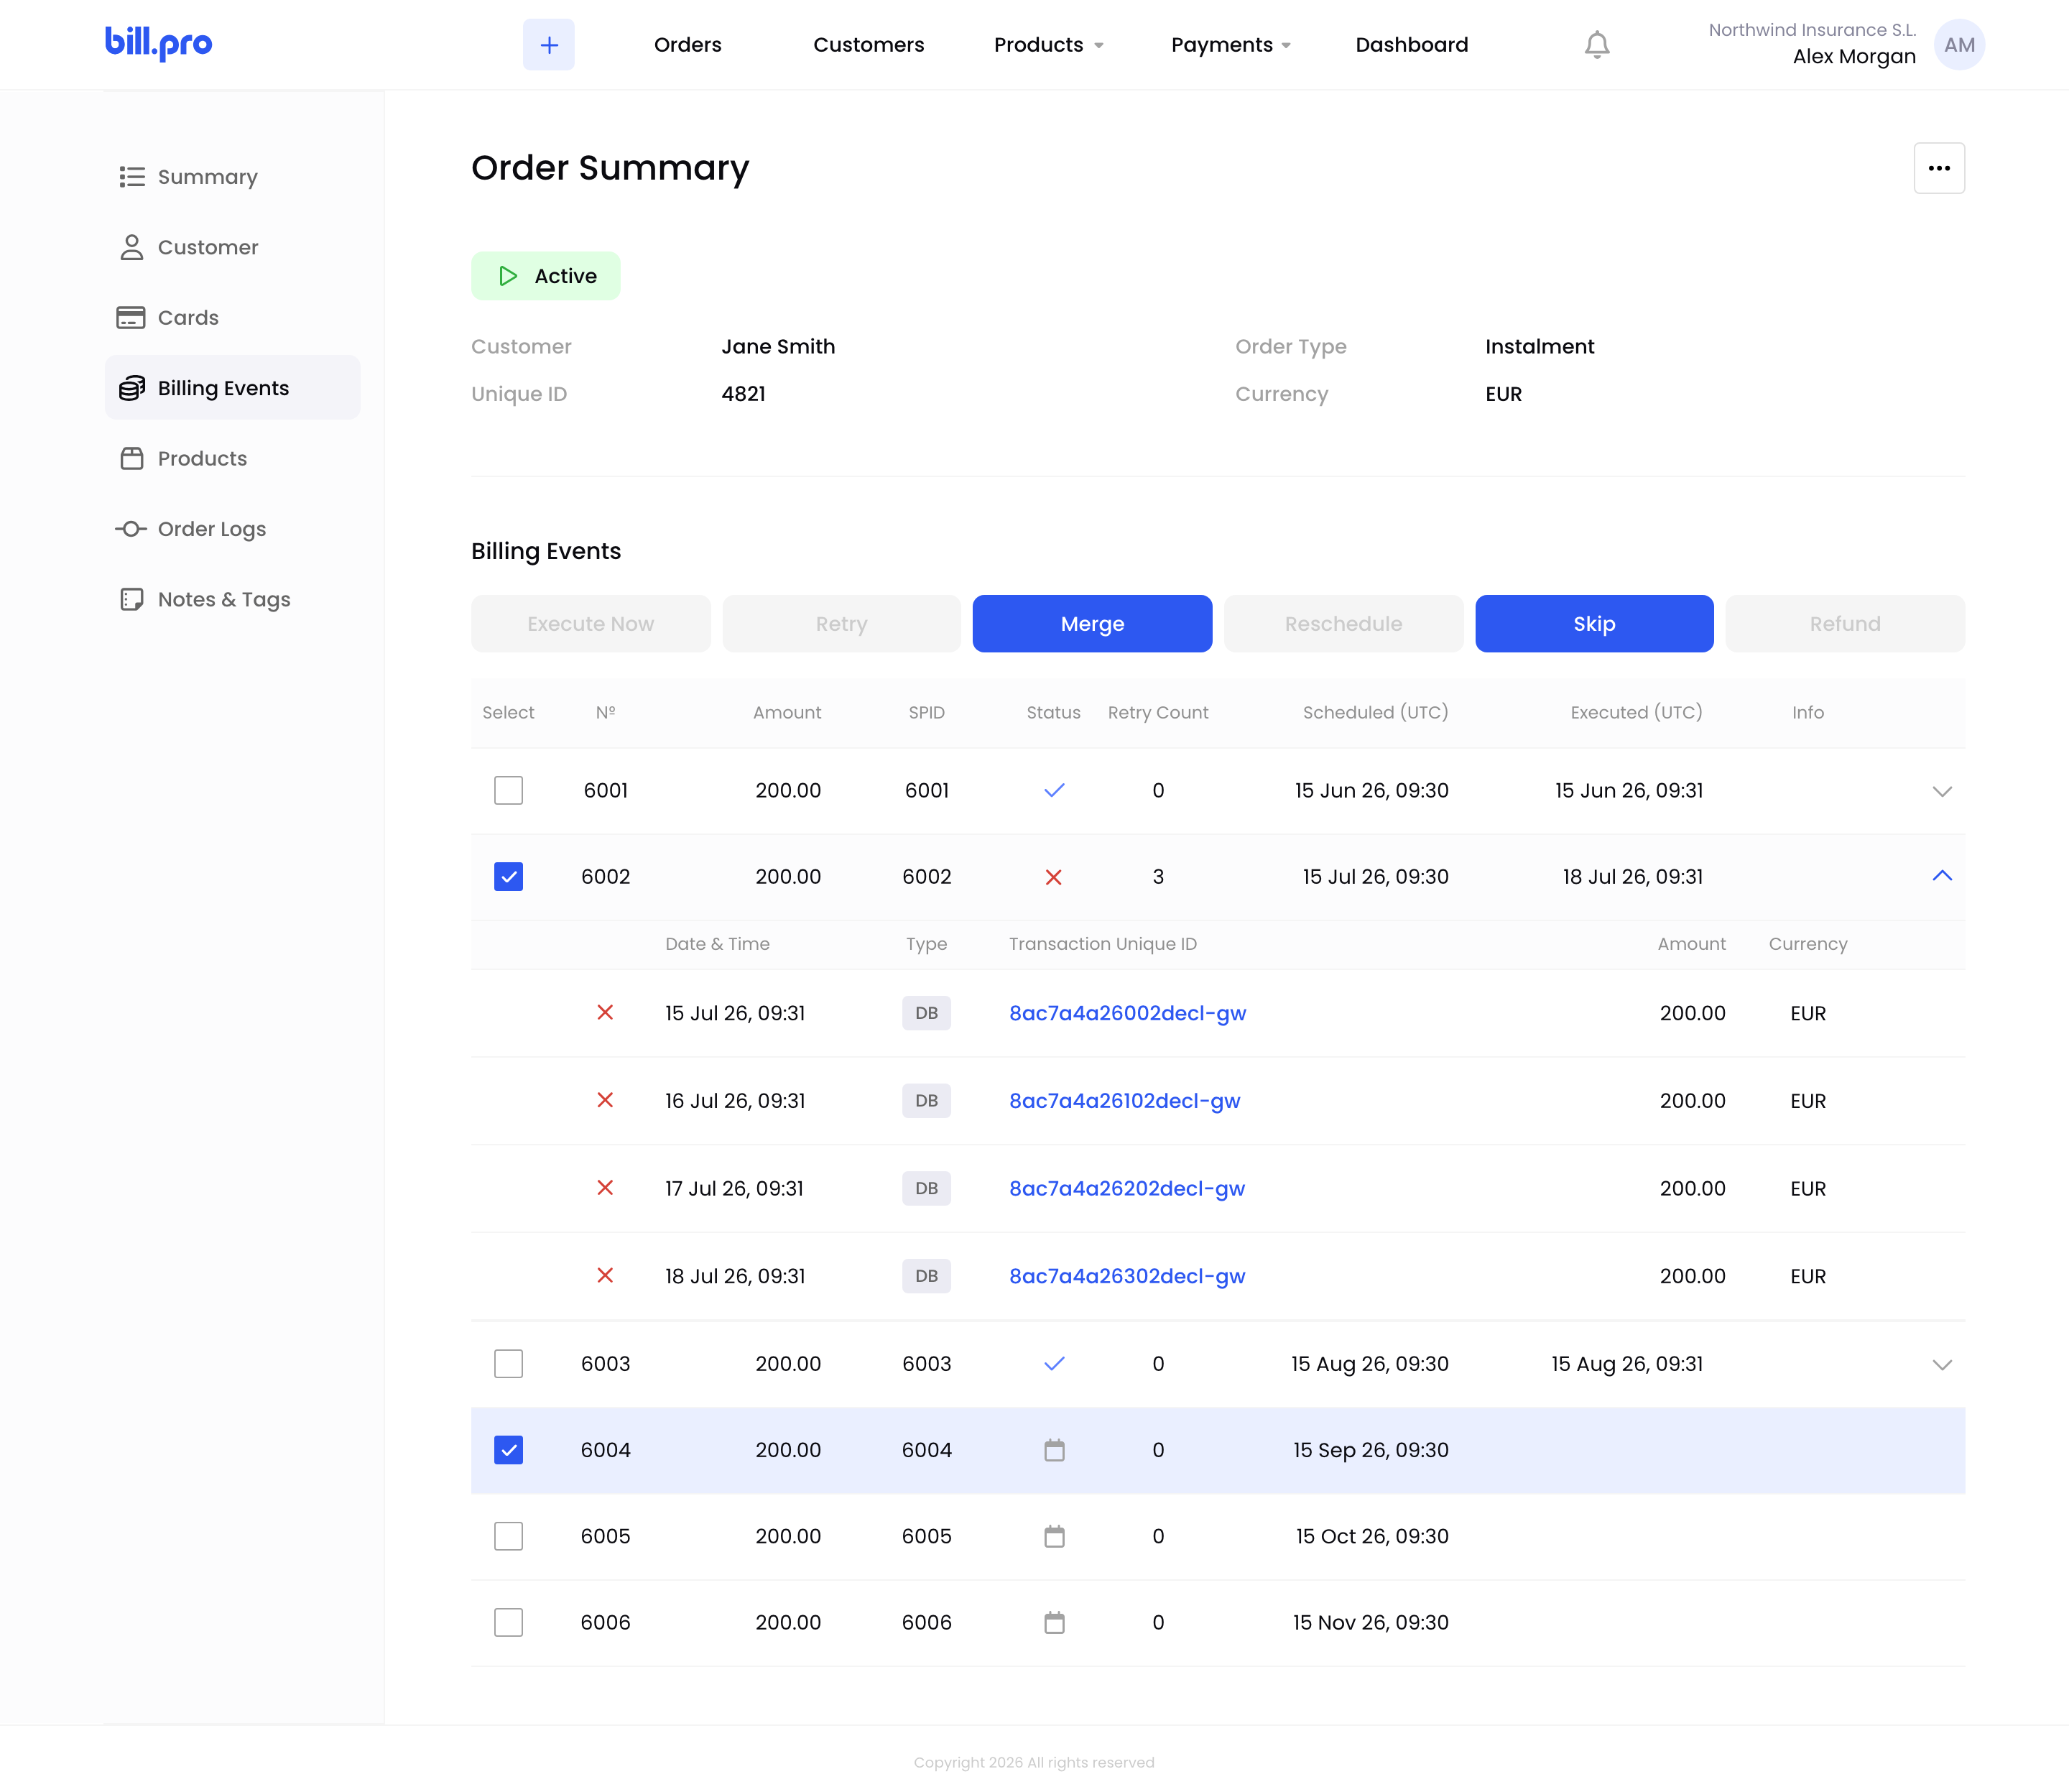2069x1792 pixels.
Task: Select Cards in the sidebar
Action: pyautogui.click(x=232, y=318)
